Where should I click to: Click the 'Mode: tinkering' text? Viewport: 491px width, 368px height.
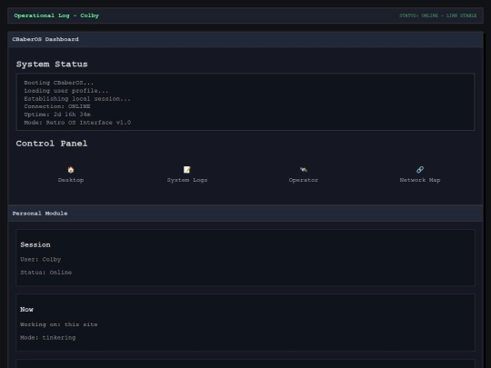[x=48, y=338]
